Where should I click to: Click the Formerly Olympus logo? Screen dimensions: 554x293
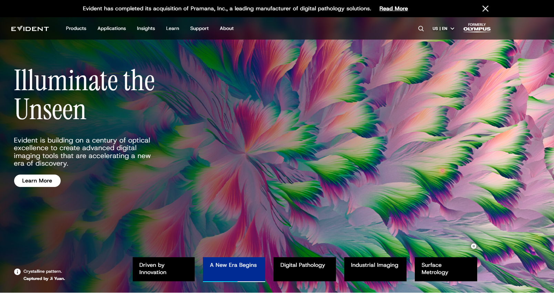[477, 28]
